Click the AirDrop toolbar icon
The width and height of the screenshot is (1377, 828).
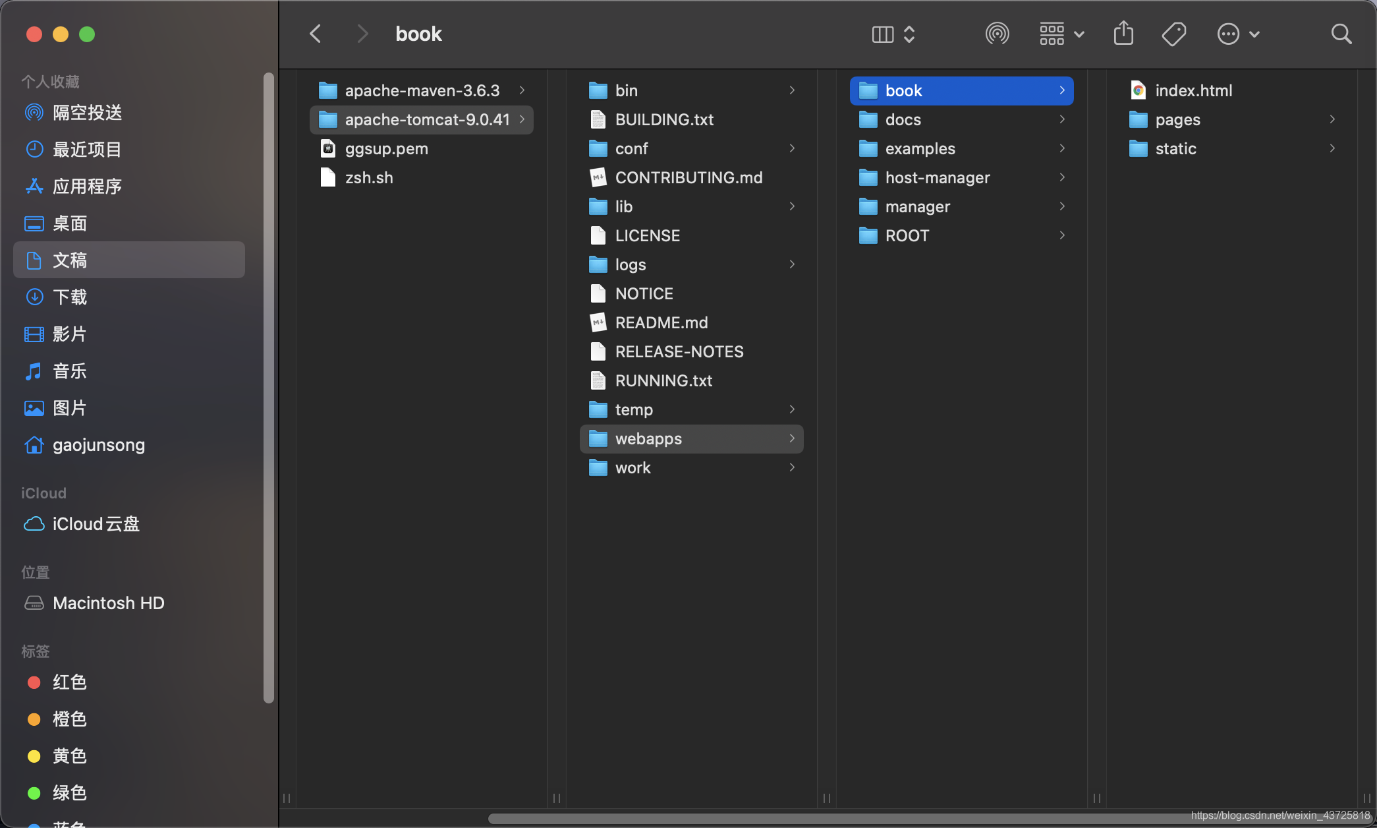pyautogui.click(x=997, y=34)
